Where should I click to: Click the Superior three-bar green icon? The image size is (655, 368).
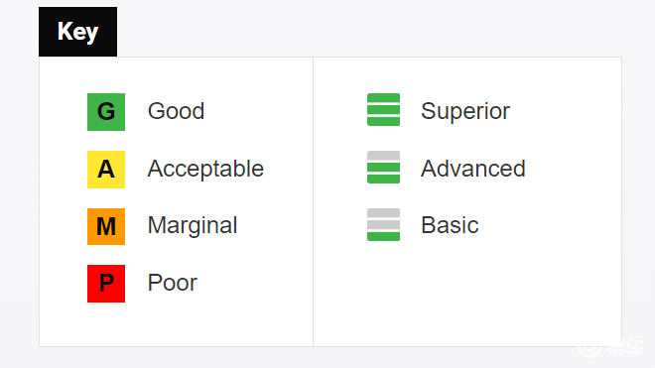[383, 109]
